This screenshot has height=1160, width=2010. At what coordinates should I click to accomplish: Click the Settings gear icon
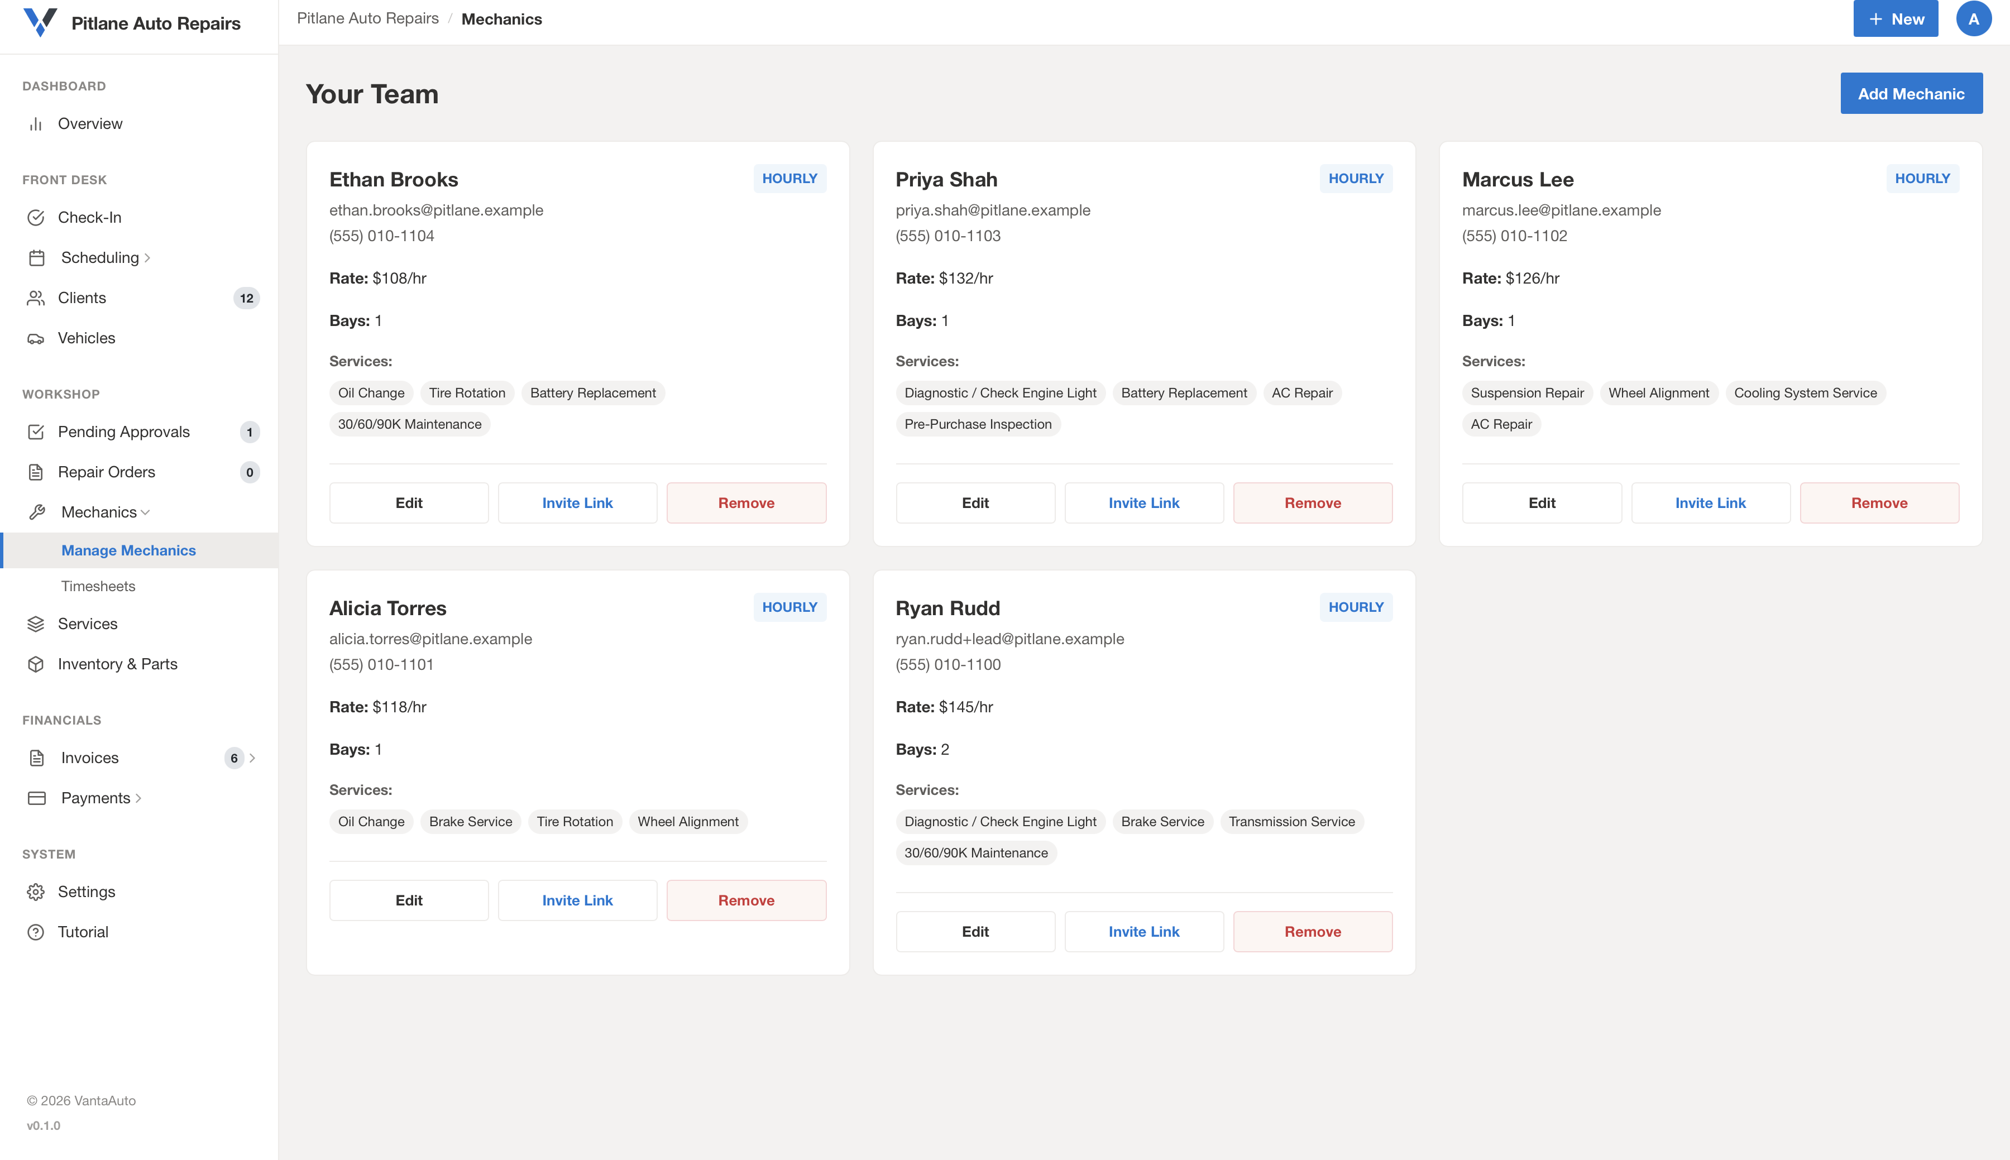click(x=36, y=892)
